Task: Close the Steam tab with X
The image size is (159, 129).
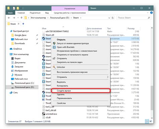Action: coord(18,24)
